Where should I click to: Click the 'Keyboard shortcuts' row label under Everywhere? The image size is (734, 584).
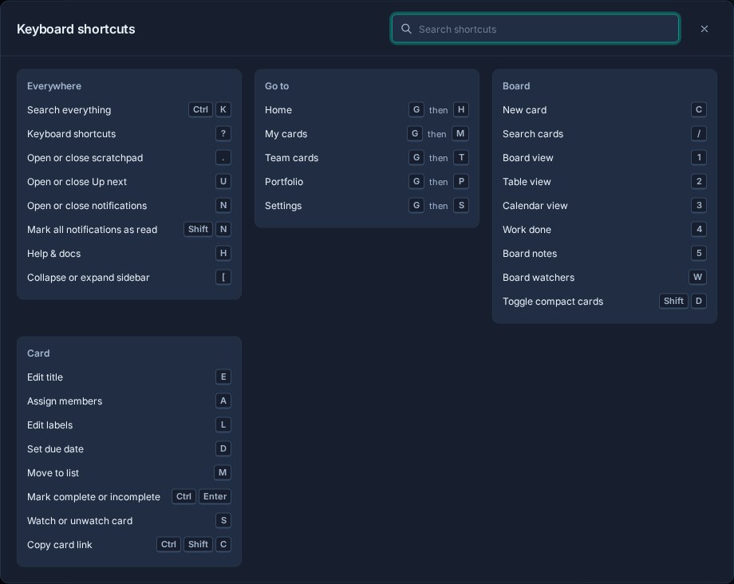click(x=71, y=134)
